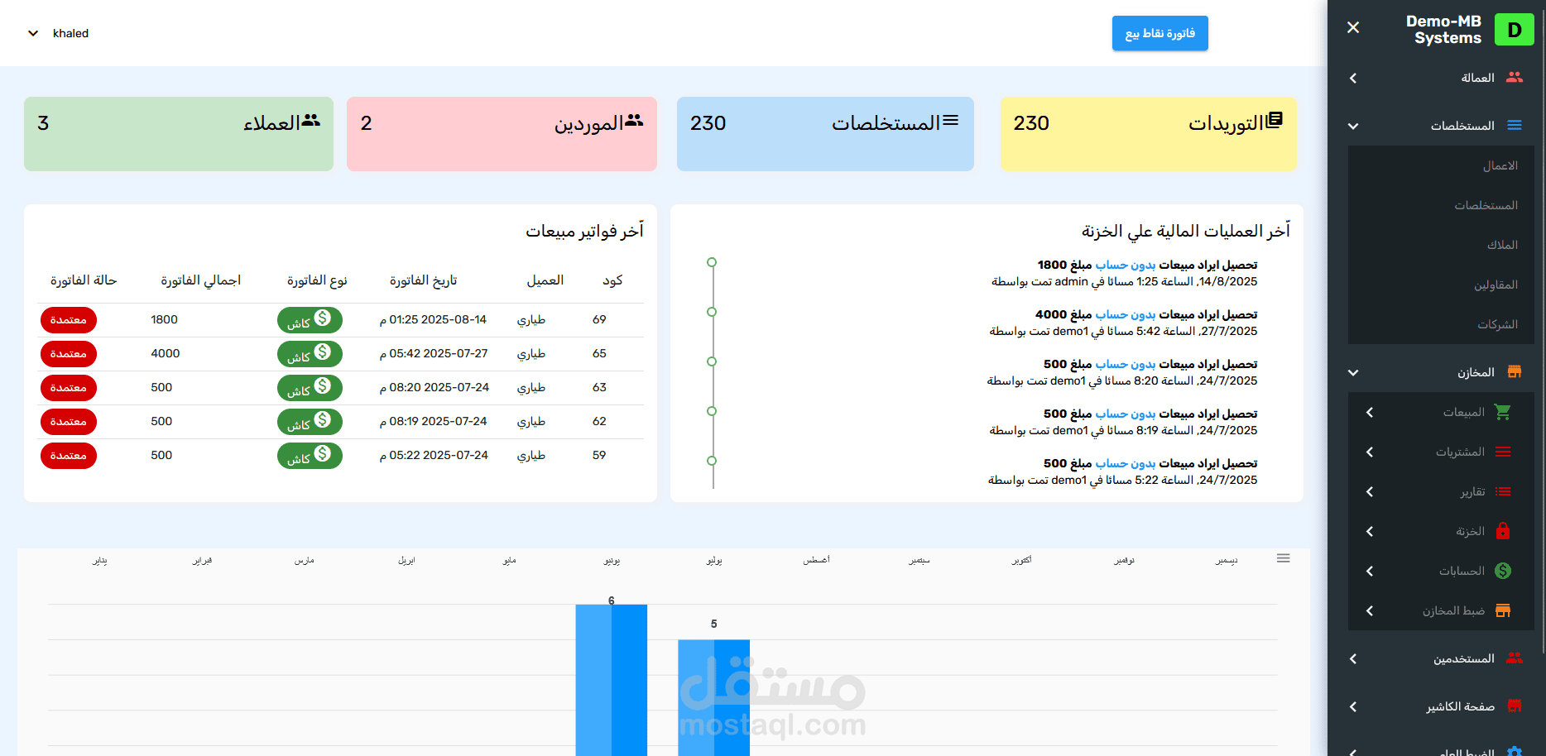Click the التوريدات card library icon
Viewport: 1546px width, 756px height.
(x=1275, y=120)
